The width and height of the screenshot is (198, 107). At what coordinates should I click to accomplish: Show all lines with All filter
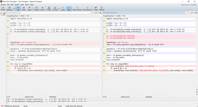tap(18, 9)
